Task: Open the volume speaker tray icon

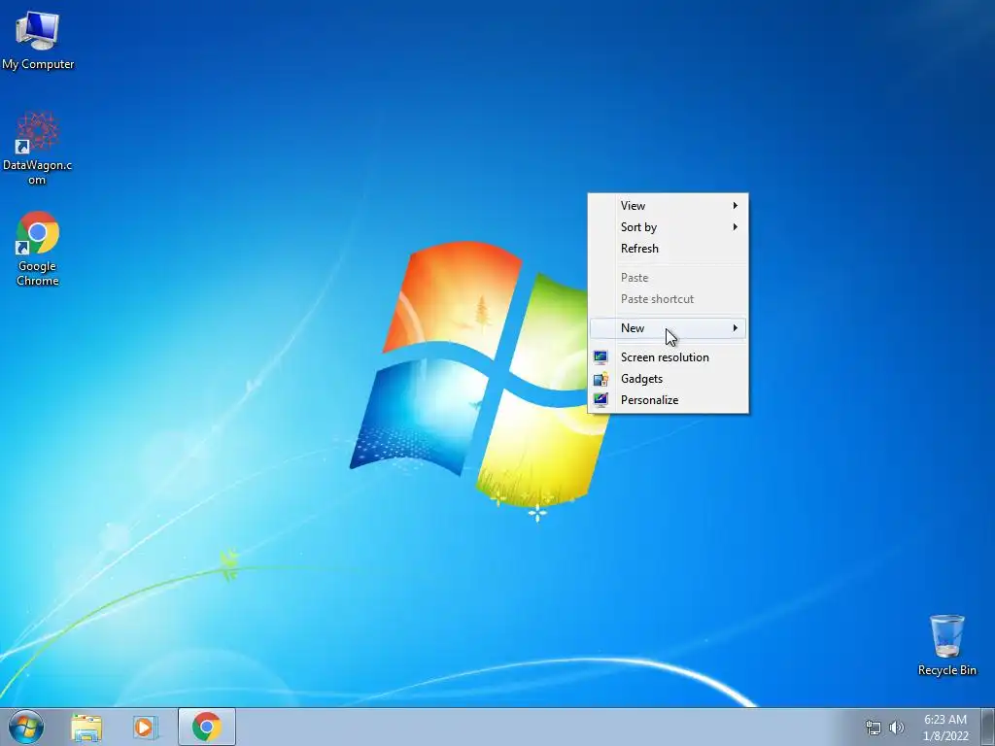Action: tap(896, 728)
